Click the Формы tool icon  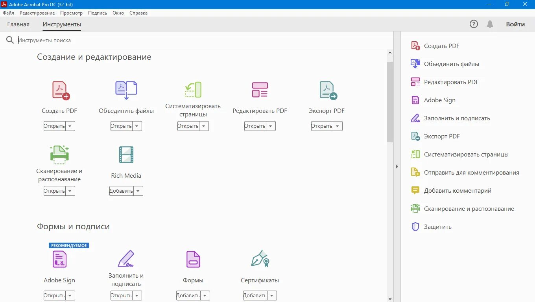pos(193,259)
